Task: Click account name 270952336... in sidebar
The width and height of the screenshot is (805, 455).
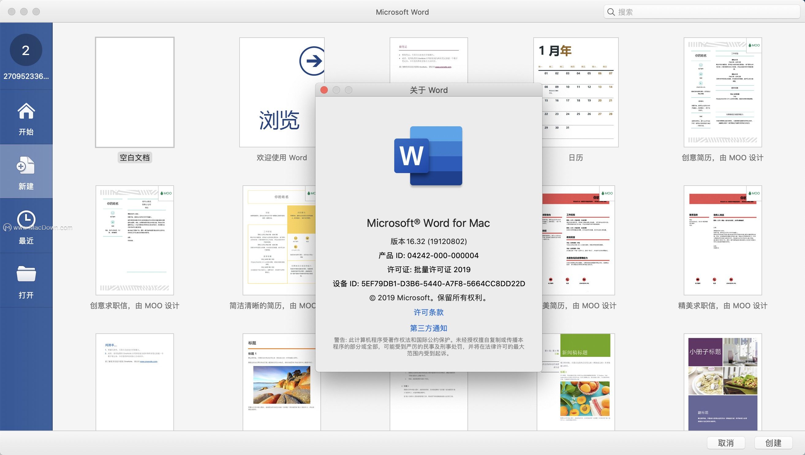Action: [x=26, y=76]
